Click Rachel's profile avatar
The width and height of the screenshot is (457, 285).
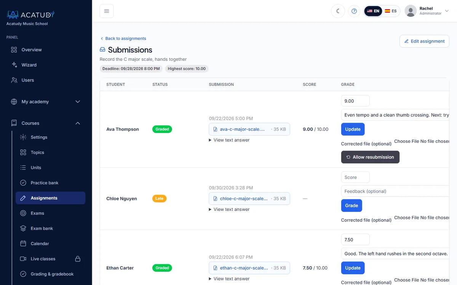click(411, 11)
